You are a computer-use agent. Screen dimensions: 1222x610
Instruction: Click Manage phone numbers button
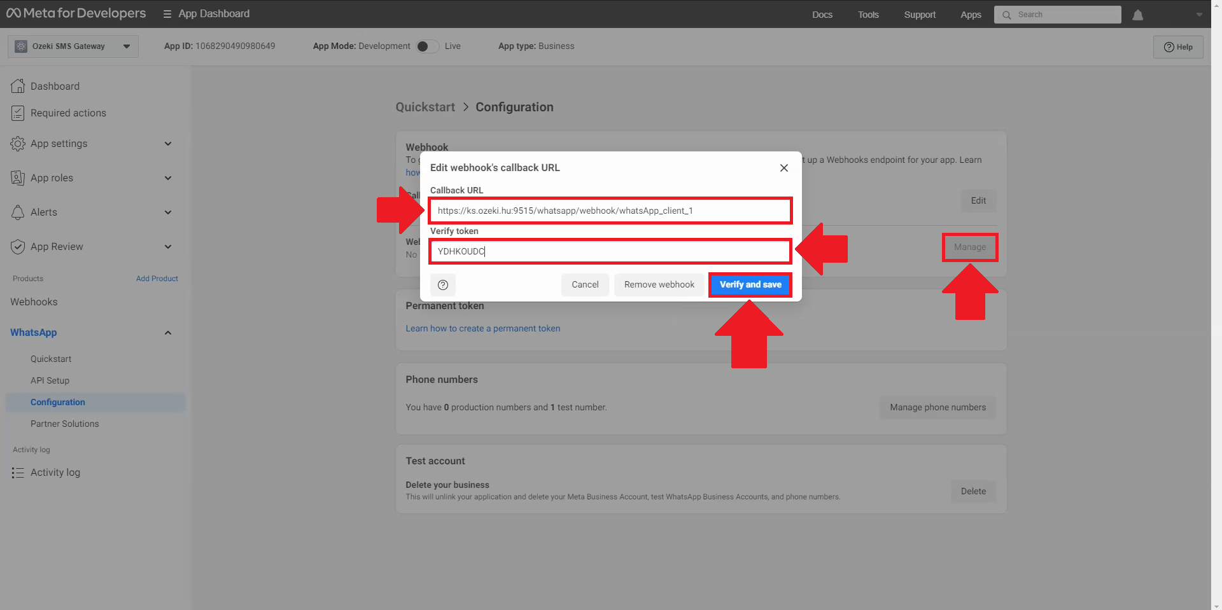[x=938, y=408]
